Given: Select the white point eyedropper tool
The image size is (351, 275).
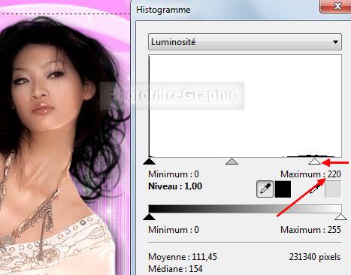Looking at the screenshot, I should [x=315, y=189].
